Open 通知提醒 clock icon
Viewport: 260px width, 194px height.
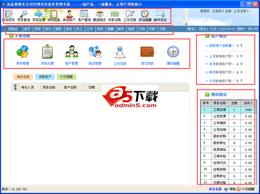(x=173, y=51)
